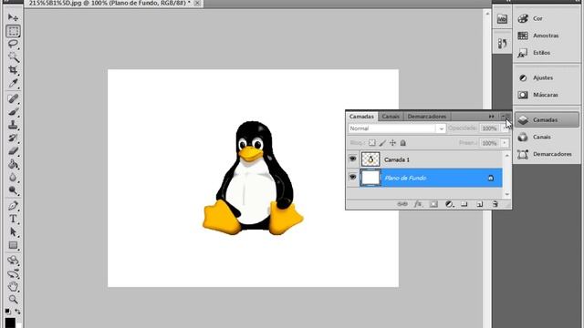This screenshot has width=584, height=328.
Task: Hide the Camada 1 layer
Action: point(352,159)
